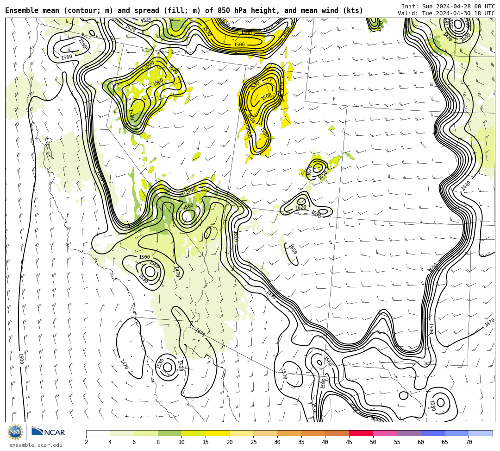Pick the 35–40 m colorbar segment
500x451 pixels.
(313, 433)
